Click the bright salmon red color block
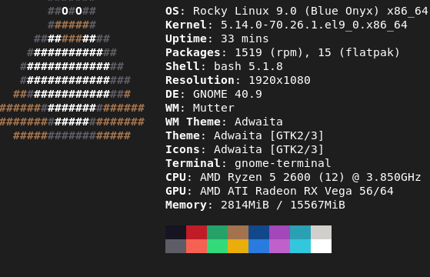The width and height of the screenshot is (430, 277). coord(197,246)
